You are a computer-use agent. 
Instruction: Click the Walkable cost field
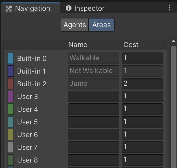(x=142, y=58)
